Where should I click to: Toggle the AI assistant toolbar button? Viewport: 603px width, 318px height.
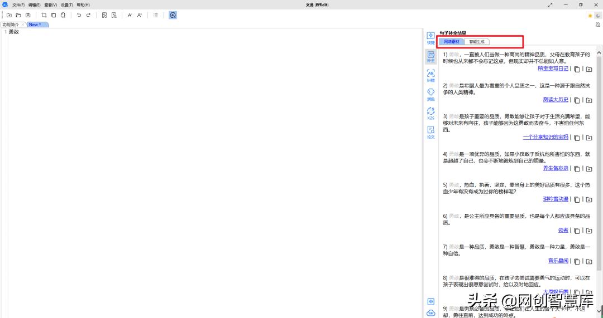point(173,16)
